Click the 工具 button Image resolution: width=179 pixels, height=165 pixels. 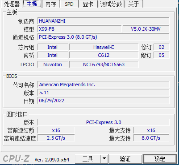pyautogui.click(x=88, y=159)
